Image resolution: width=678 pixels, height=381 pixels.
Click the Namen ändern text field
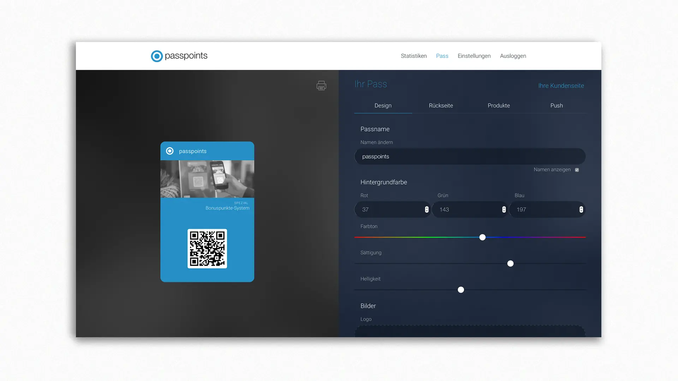(470, 156)
